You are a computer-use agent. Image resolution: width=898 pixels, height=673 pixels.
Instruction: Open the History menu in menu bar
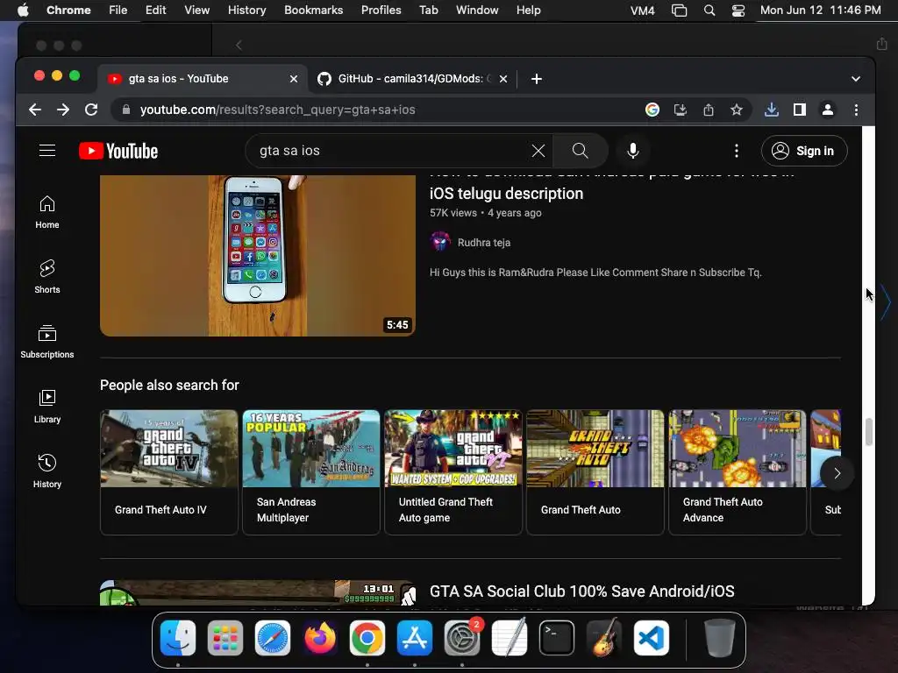[246, 11]
